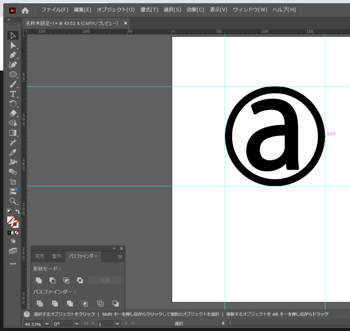
Task: Reset to default fill and stroke
Action: pos(9,212)
